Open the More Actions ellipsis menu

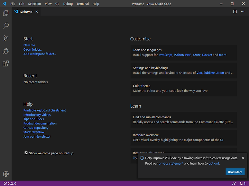243,12
